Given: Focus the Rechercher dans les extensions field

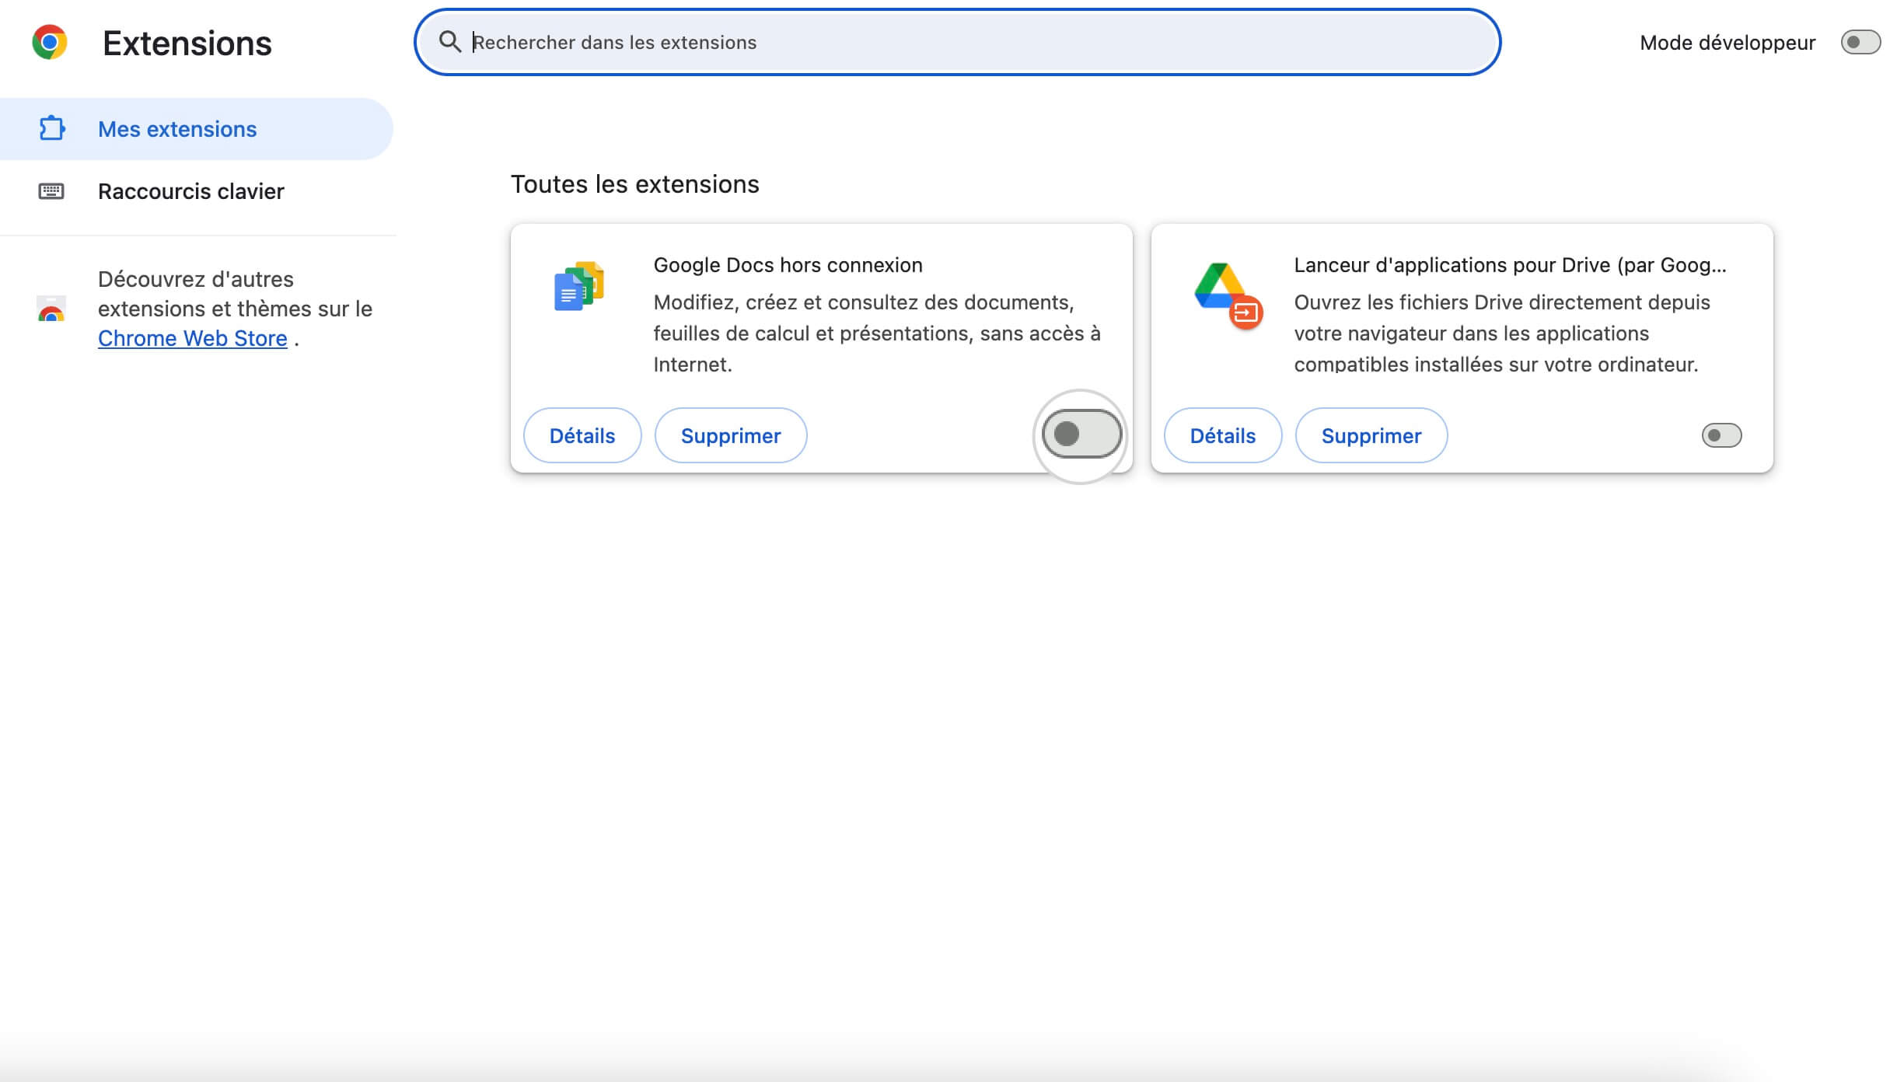Looking at the screenshot, I should [958, 42].
